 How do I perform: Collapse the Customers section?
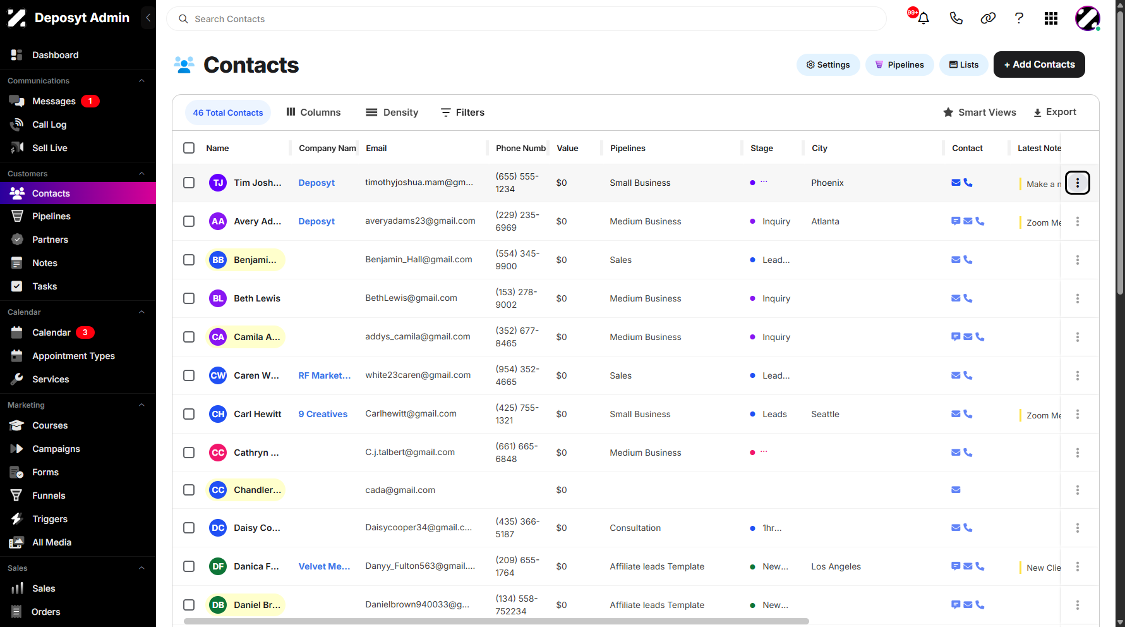(141, 174)
